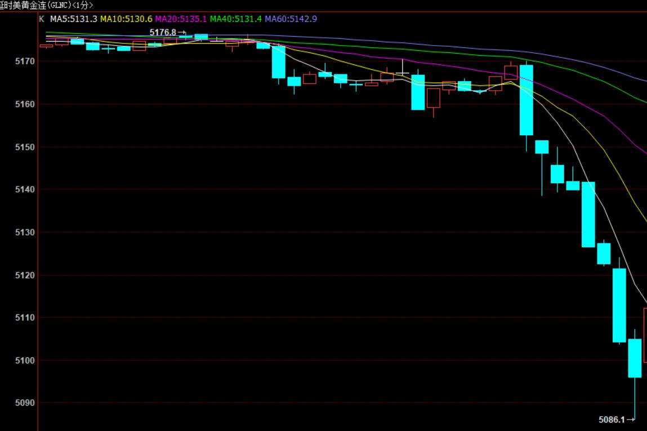Click the 5110 price axis label

pyautogui.click(x=25, y=317)
